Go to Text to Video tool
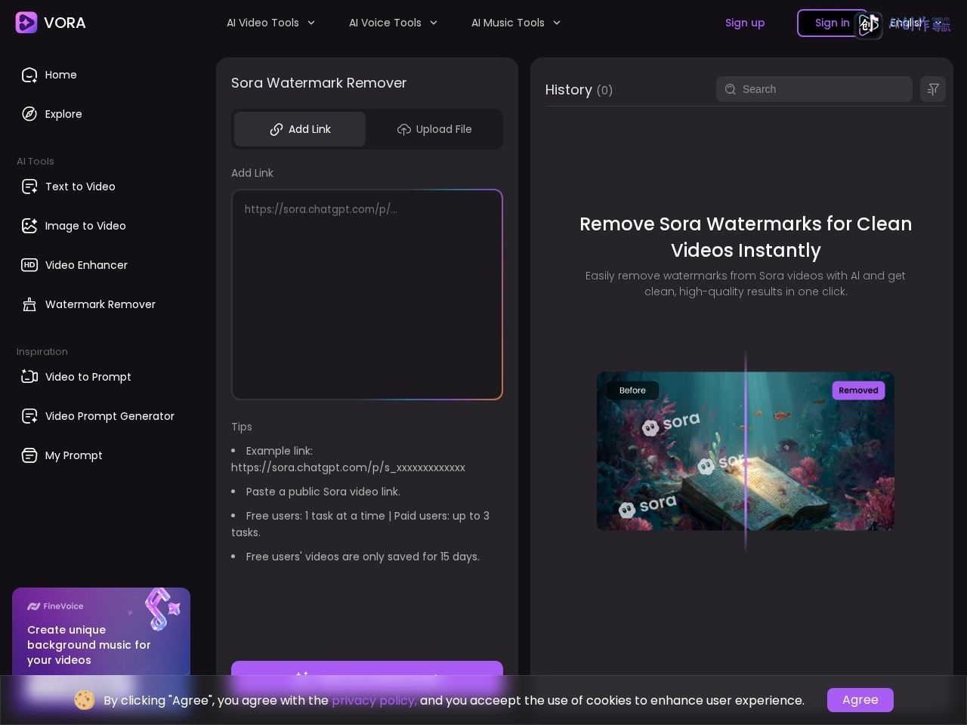The width and height of the screenshot is (967, 725). click(x=101, y=187)
